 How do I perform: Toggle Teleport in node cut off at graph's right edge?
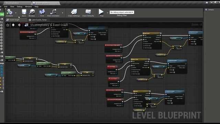[x=196, y=44]
